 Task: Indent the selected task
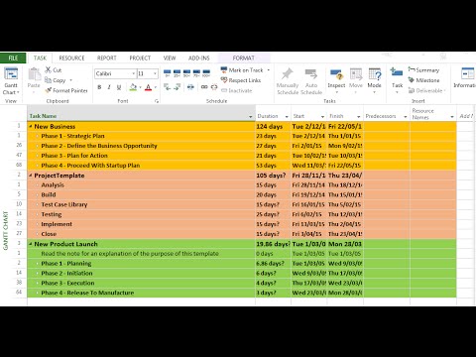[178, 87]
